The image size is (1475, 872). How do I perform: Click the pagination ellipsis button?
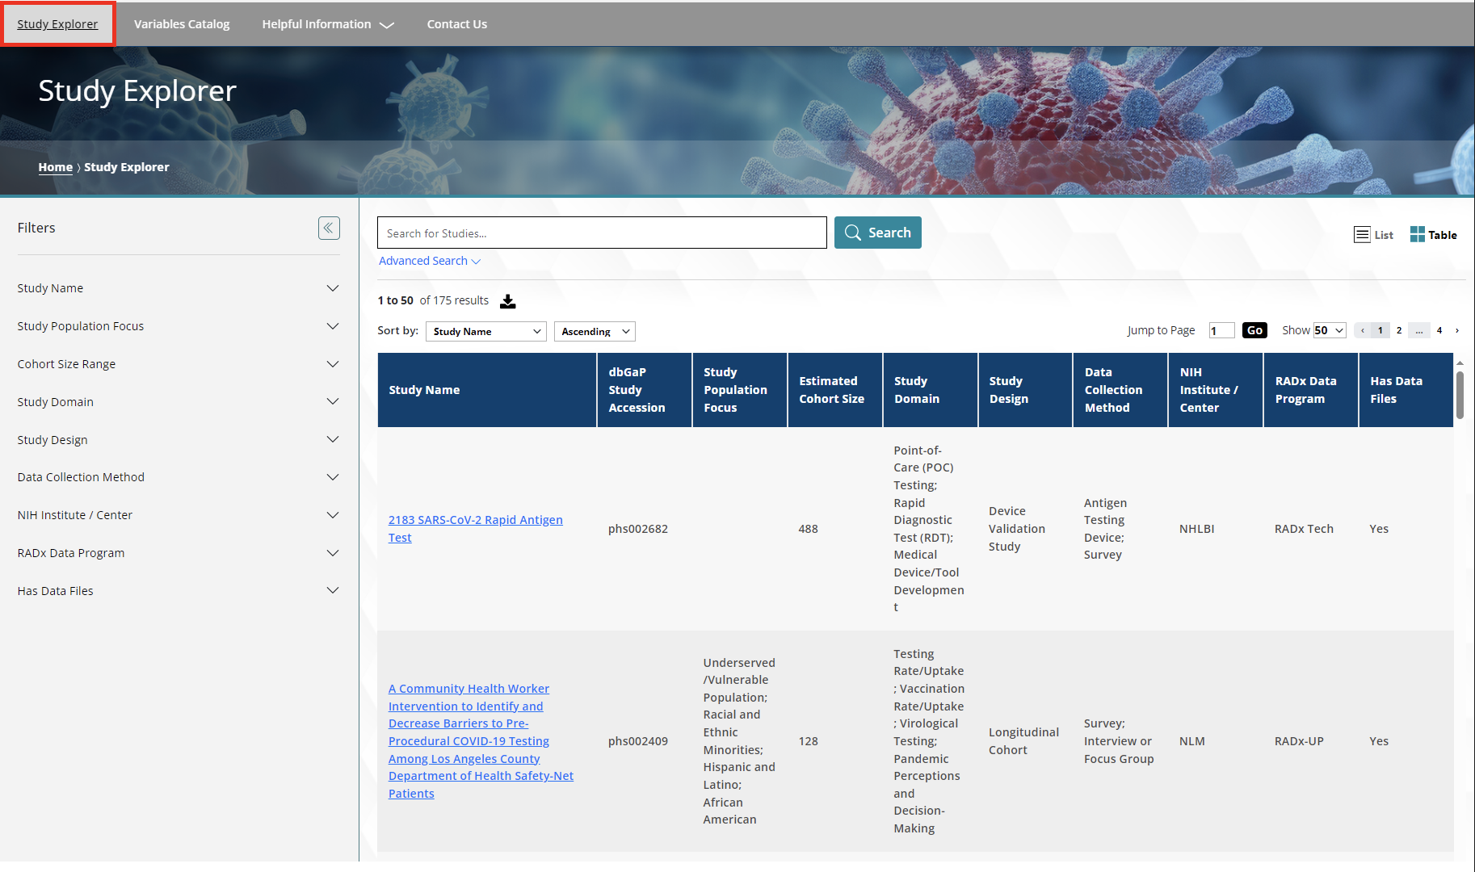coord(1419,330)
